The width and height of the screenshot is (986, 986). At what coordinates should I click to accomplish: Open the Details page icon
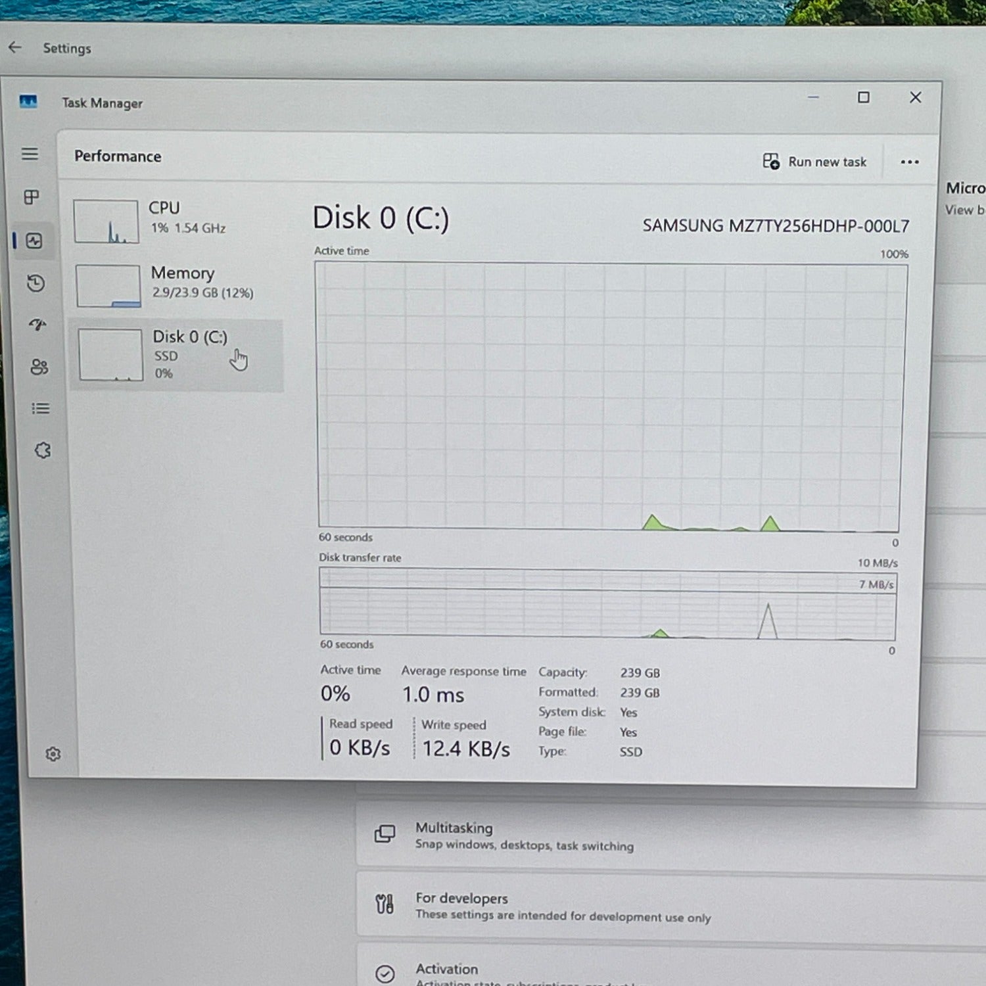point(40,409)
